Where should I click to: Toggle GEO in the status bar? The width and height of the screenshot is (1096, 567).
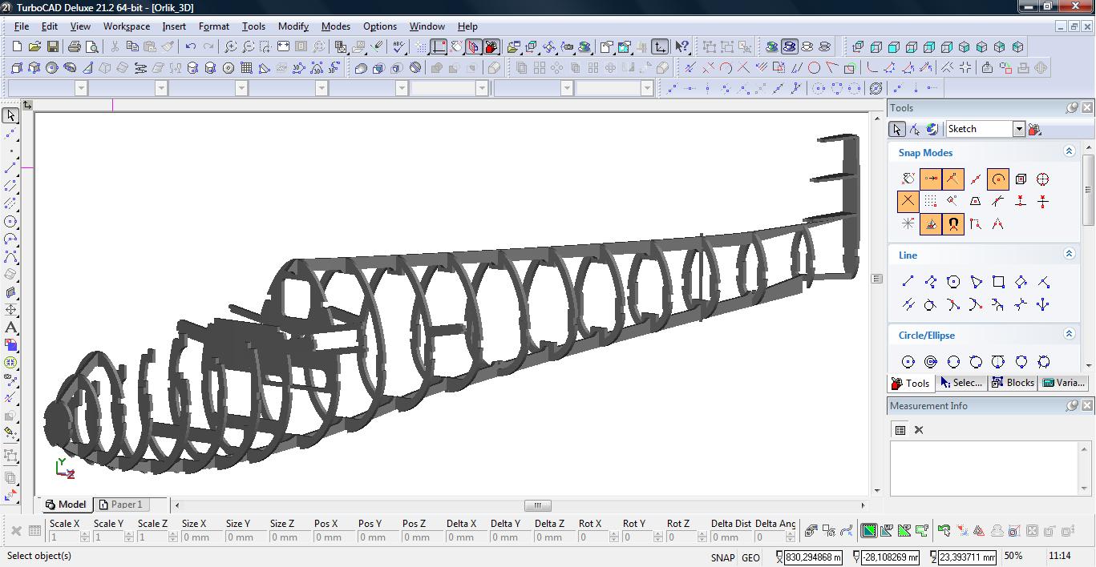click(750, 557)
